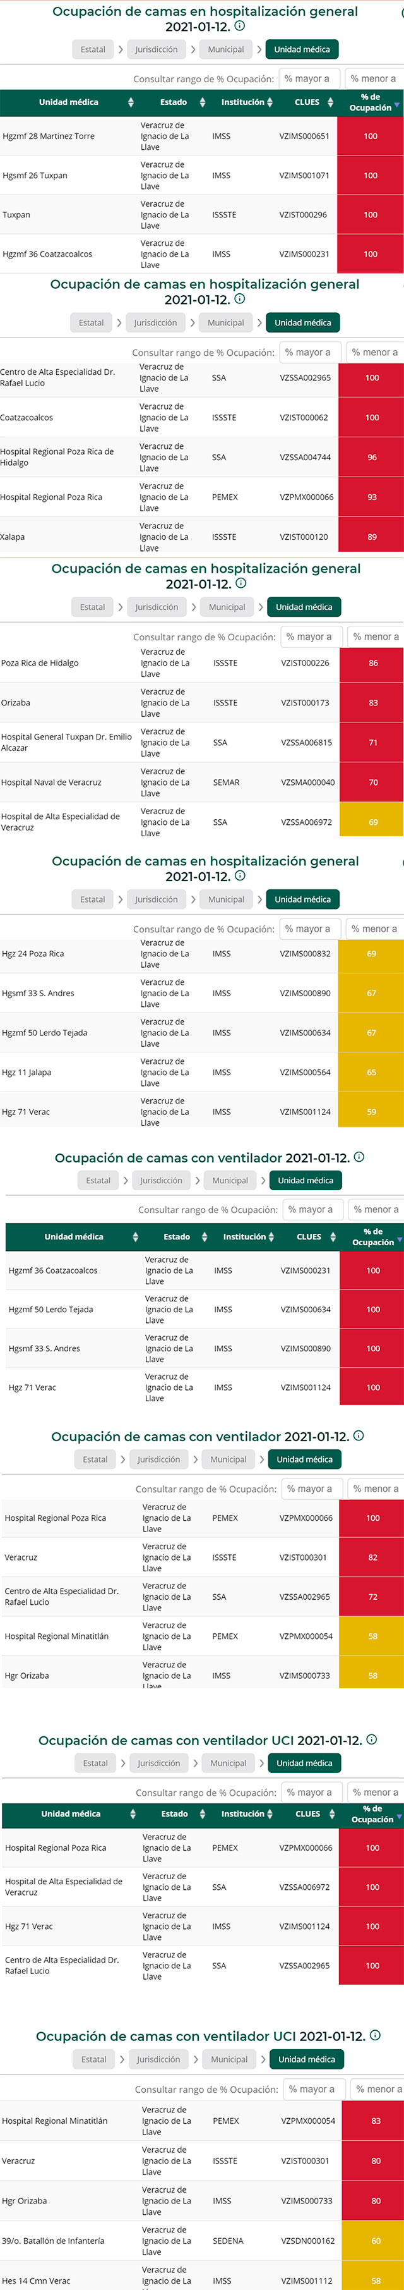Image resolution: width=404 pixels, height=2290 pixels.
Task: Sort hospitalización general table by CLUES column
Action: [x=307, y=102]
